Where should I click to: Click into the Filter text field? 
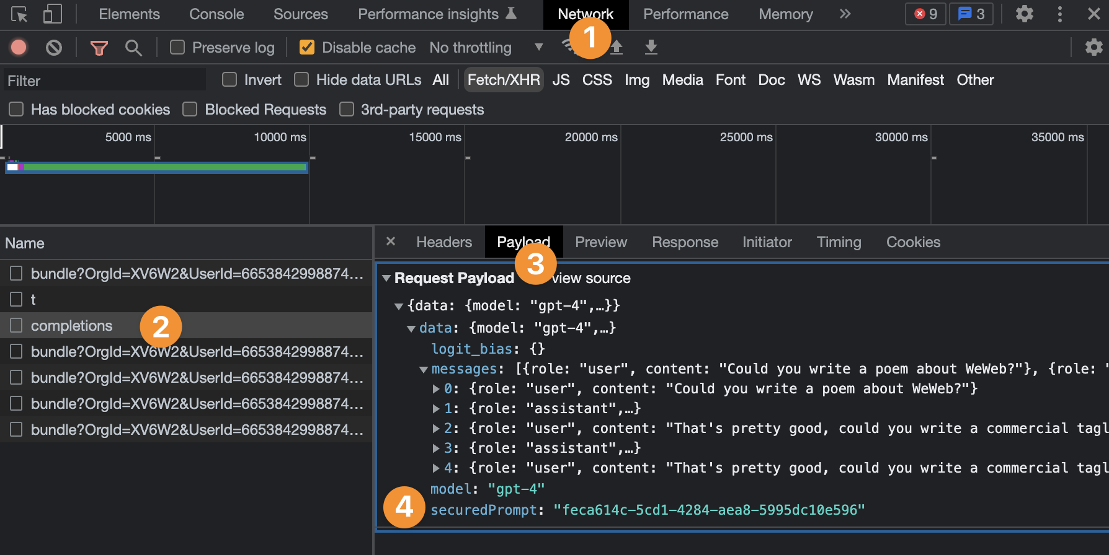pos(105,81)
